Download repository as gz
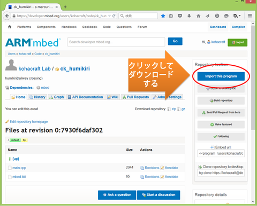Viewport: 257px width, 206px height. coord(183,109)
